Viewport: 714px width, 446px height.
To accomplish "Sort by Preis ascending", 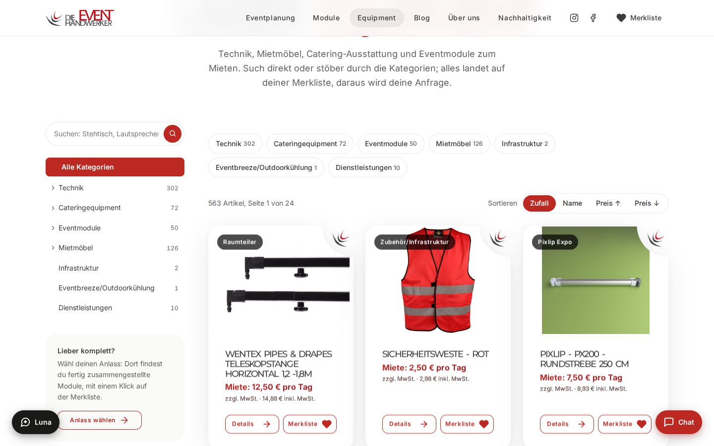I will point(608,203).
